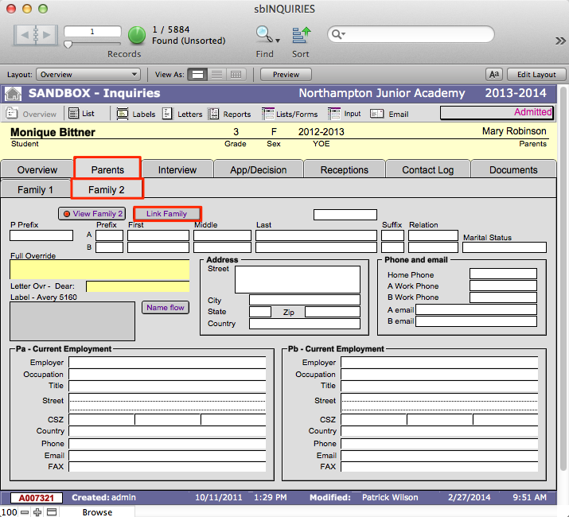Click the Aa formatting bar button
The image size is (569, 517).
point(494,74)
